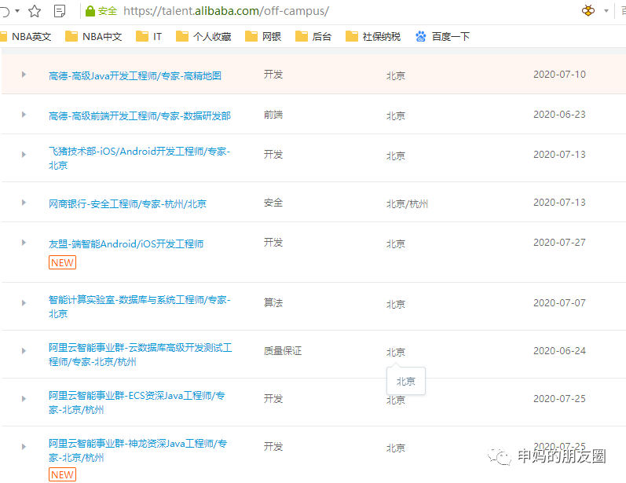Open job 阿里云智能事业群-云数据库高级开发测试工程师
626x483 pixels.
[x=140, y=354]
